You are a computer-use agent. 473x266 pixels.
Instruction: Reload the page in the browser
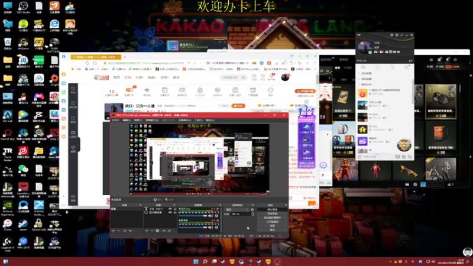click(87, 63)
